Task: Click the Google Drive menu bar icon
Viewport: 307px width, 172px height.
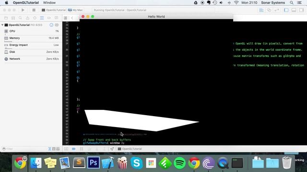Action: [x=196, y=3]
